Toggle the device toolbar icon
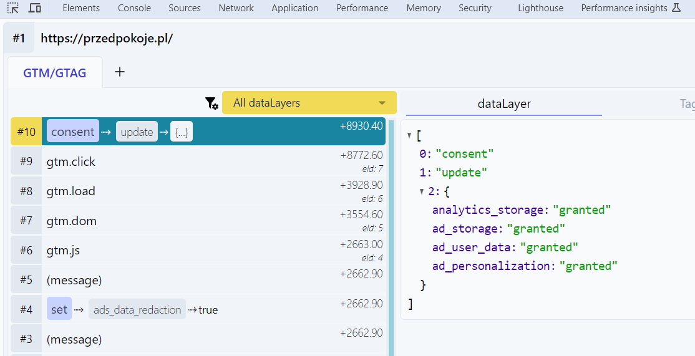695x356 pixels. point(35,8)
